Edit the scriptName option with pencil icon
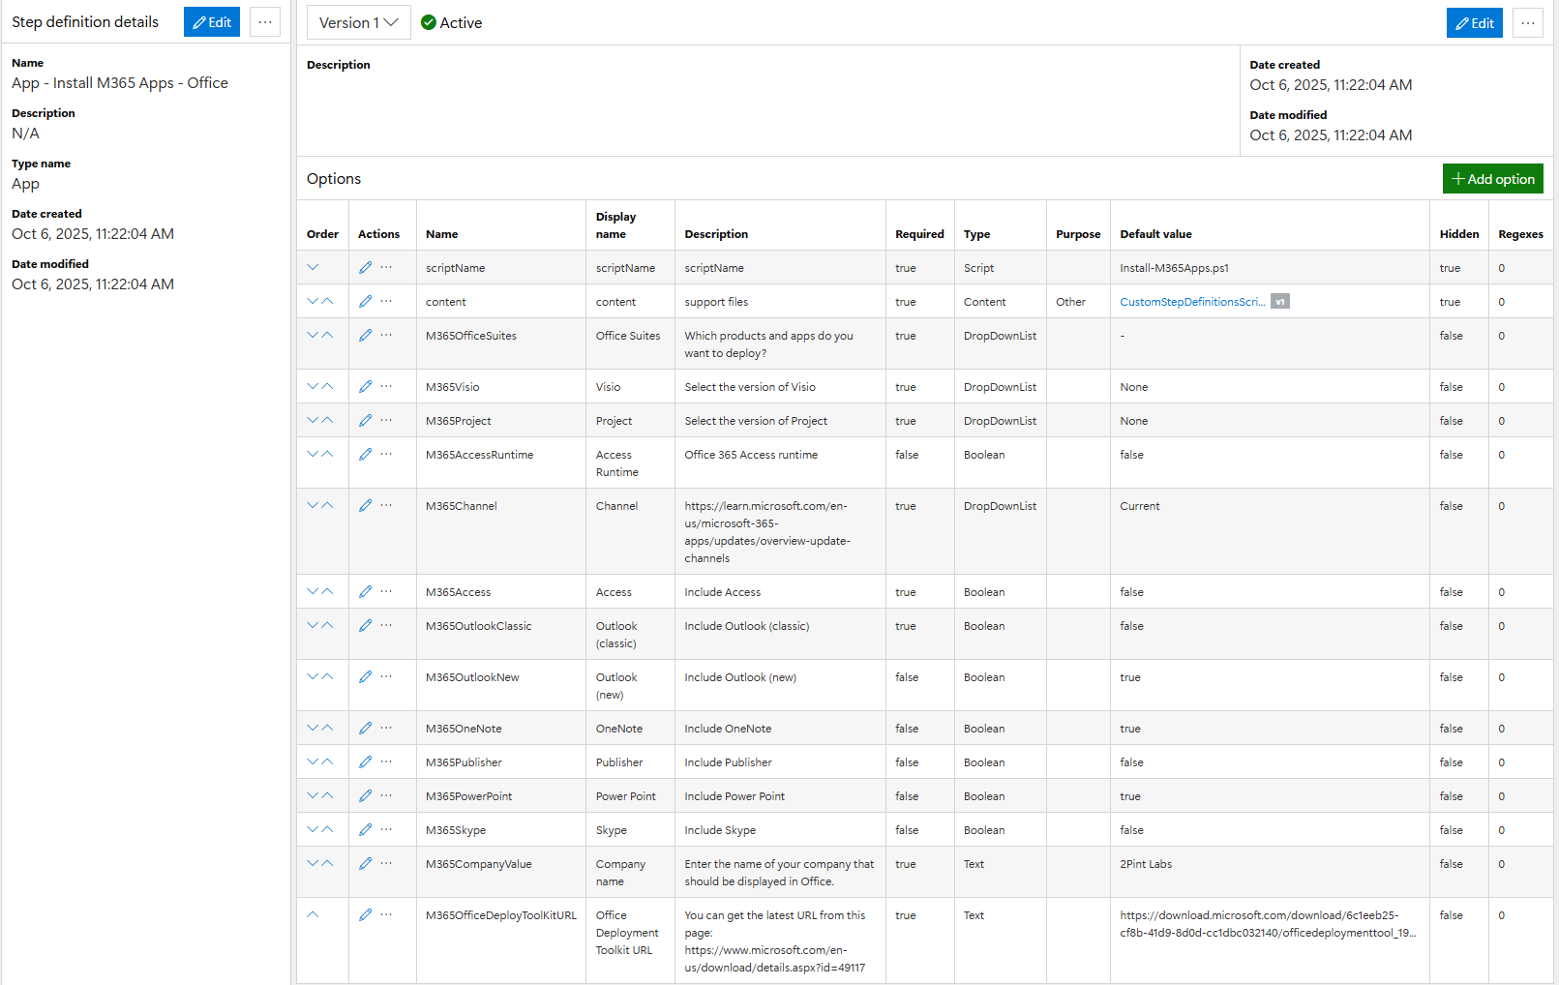The height and width of the screenshot is (985, 1559). (365, 267)
